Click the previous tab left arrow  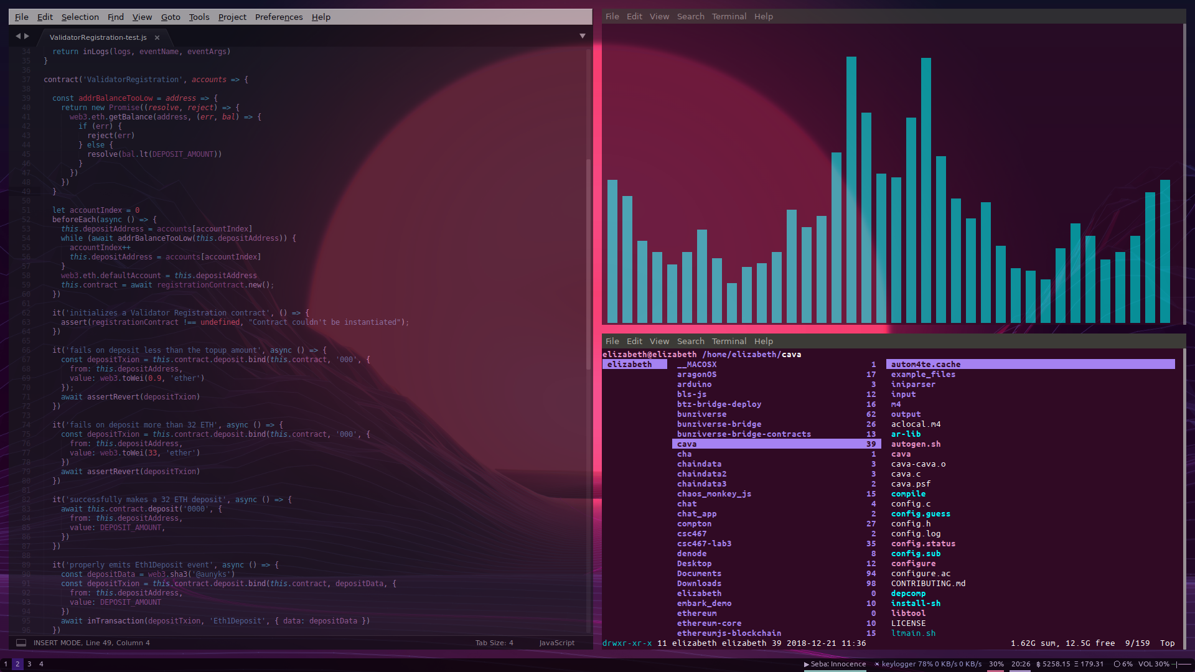[x=18, y=37]
